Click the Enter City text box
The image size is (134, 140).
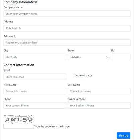(35, 57)
